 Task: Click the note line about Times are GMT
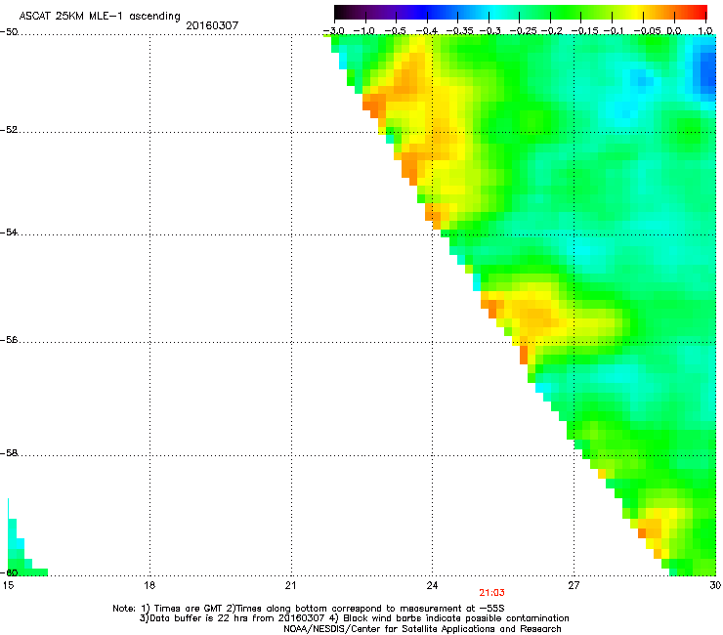[x=309, y=609]
